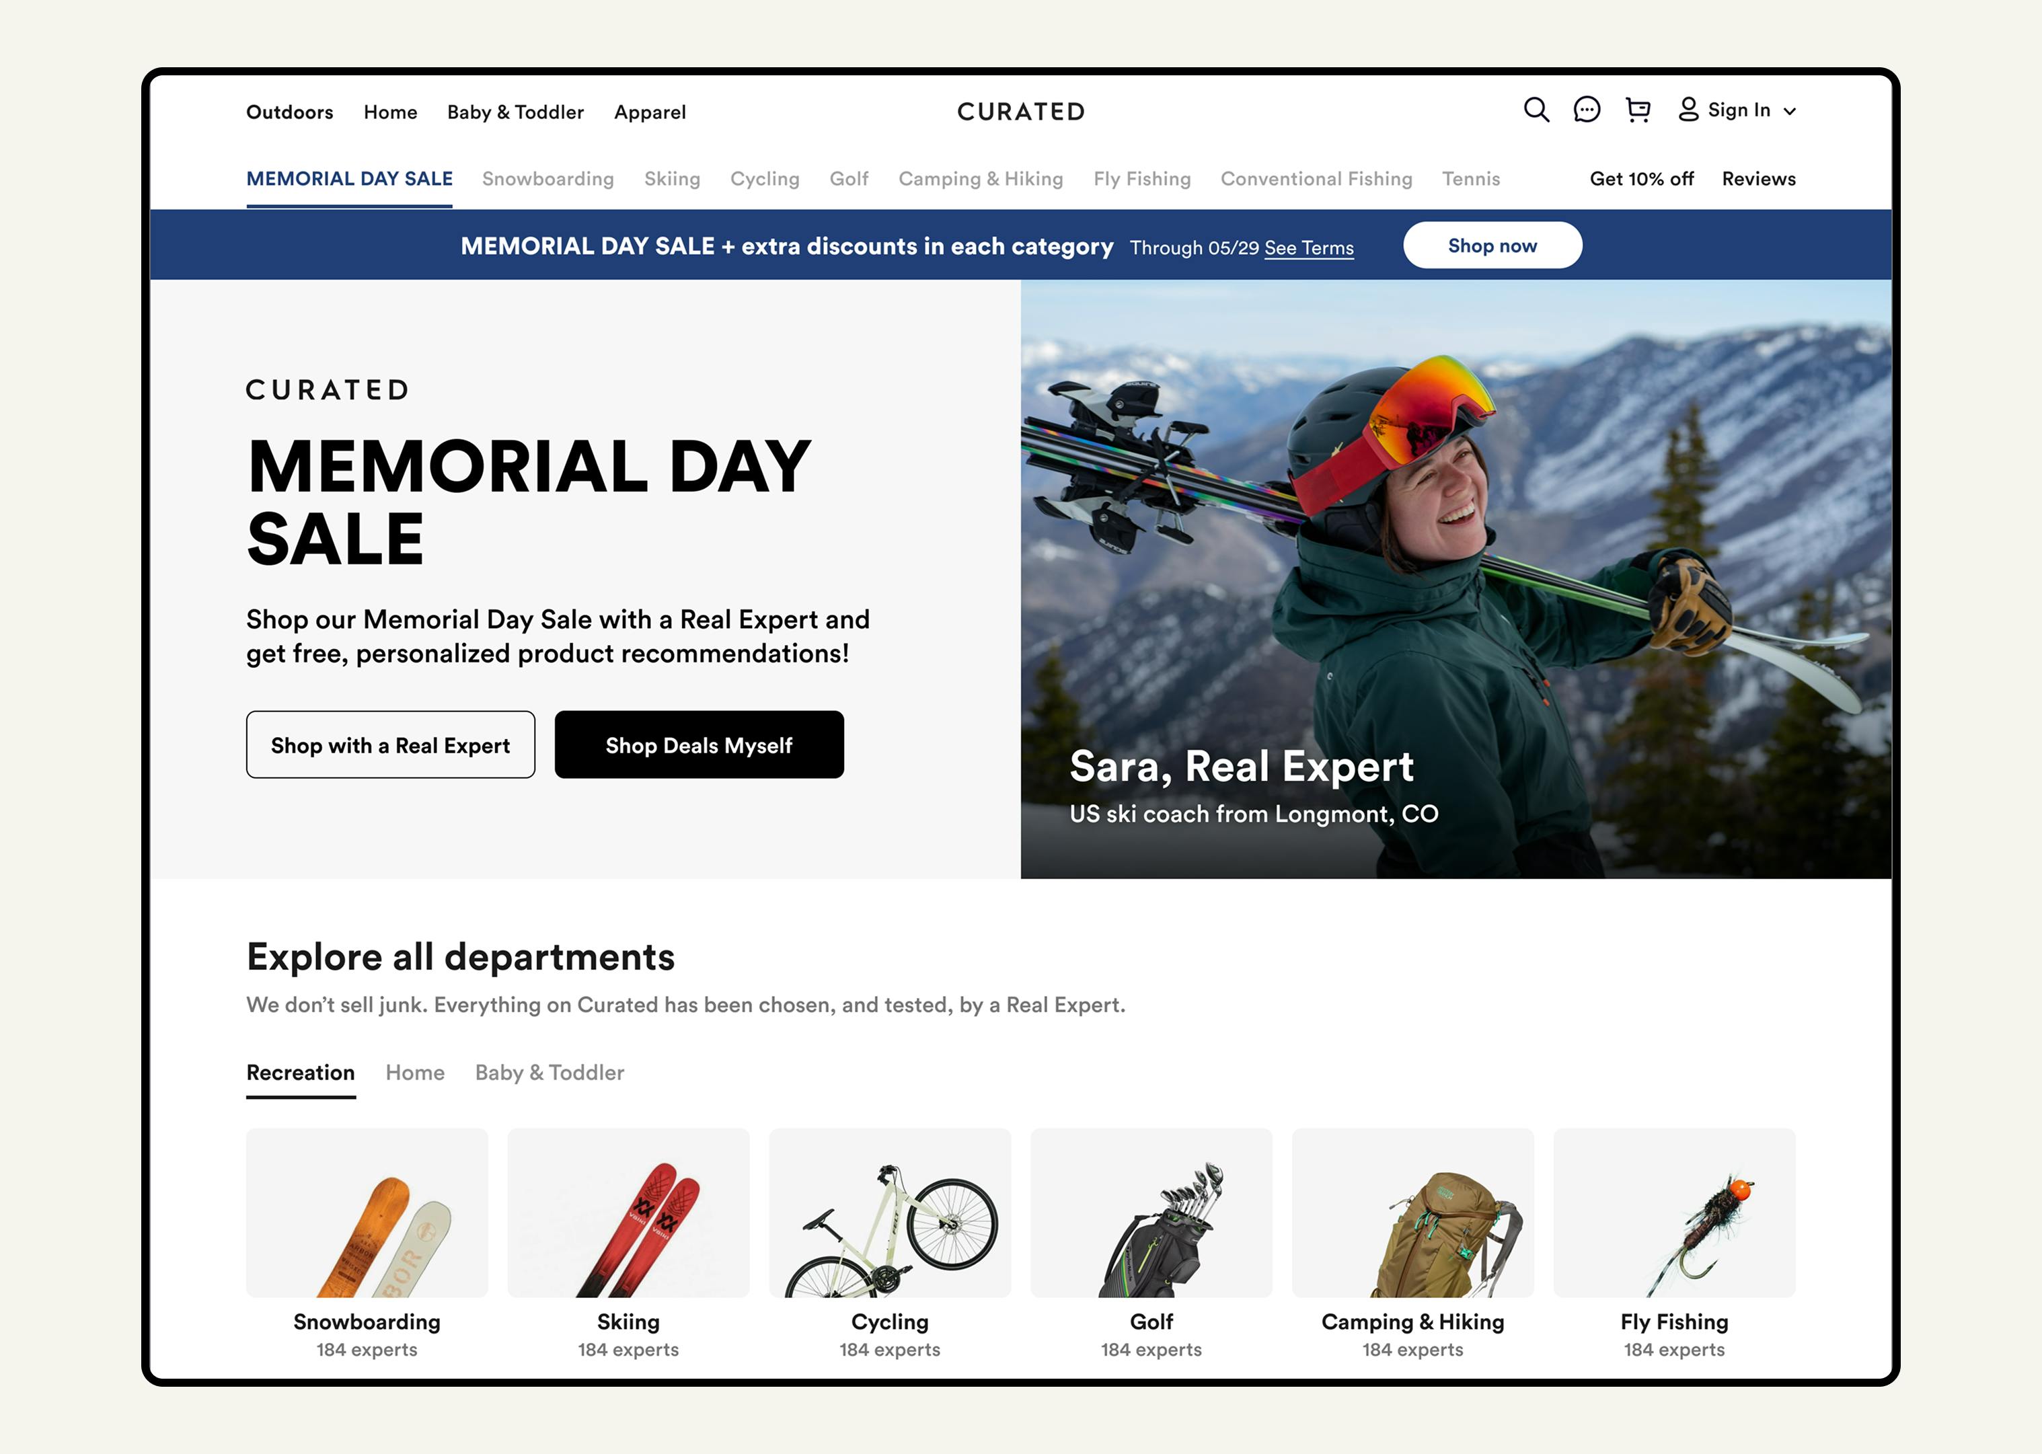Open the Snowboarding department snowboard image

[x=367, y=1213]
